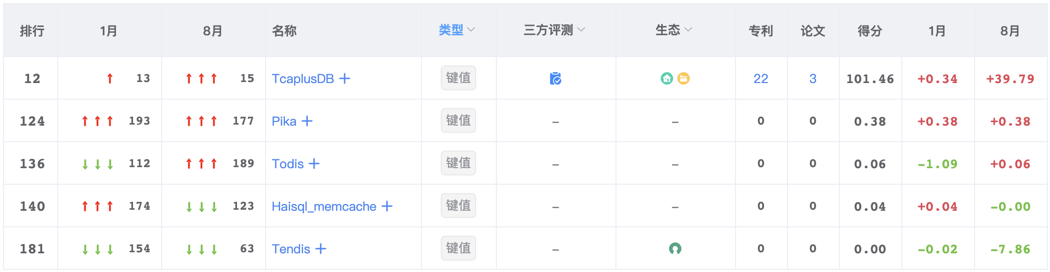The width and height of the screenshot is (1050, 272).
Task: Click the 排行 column header
Action: tap(32, 31)
